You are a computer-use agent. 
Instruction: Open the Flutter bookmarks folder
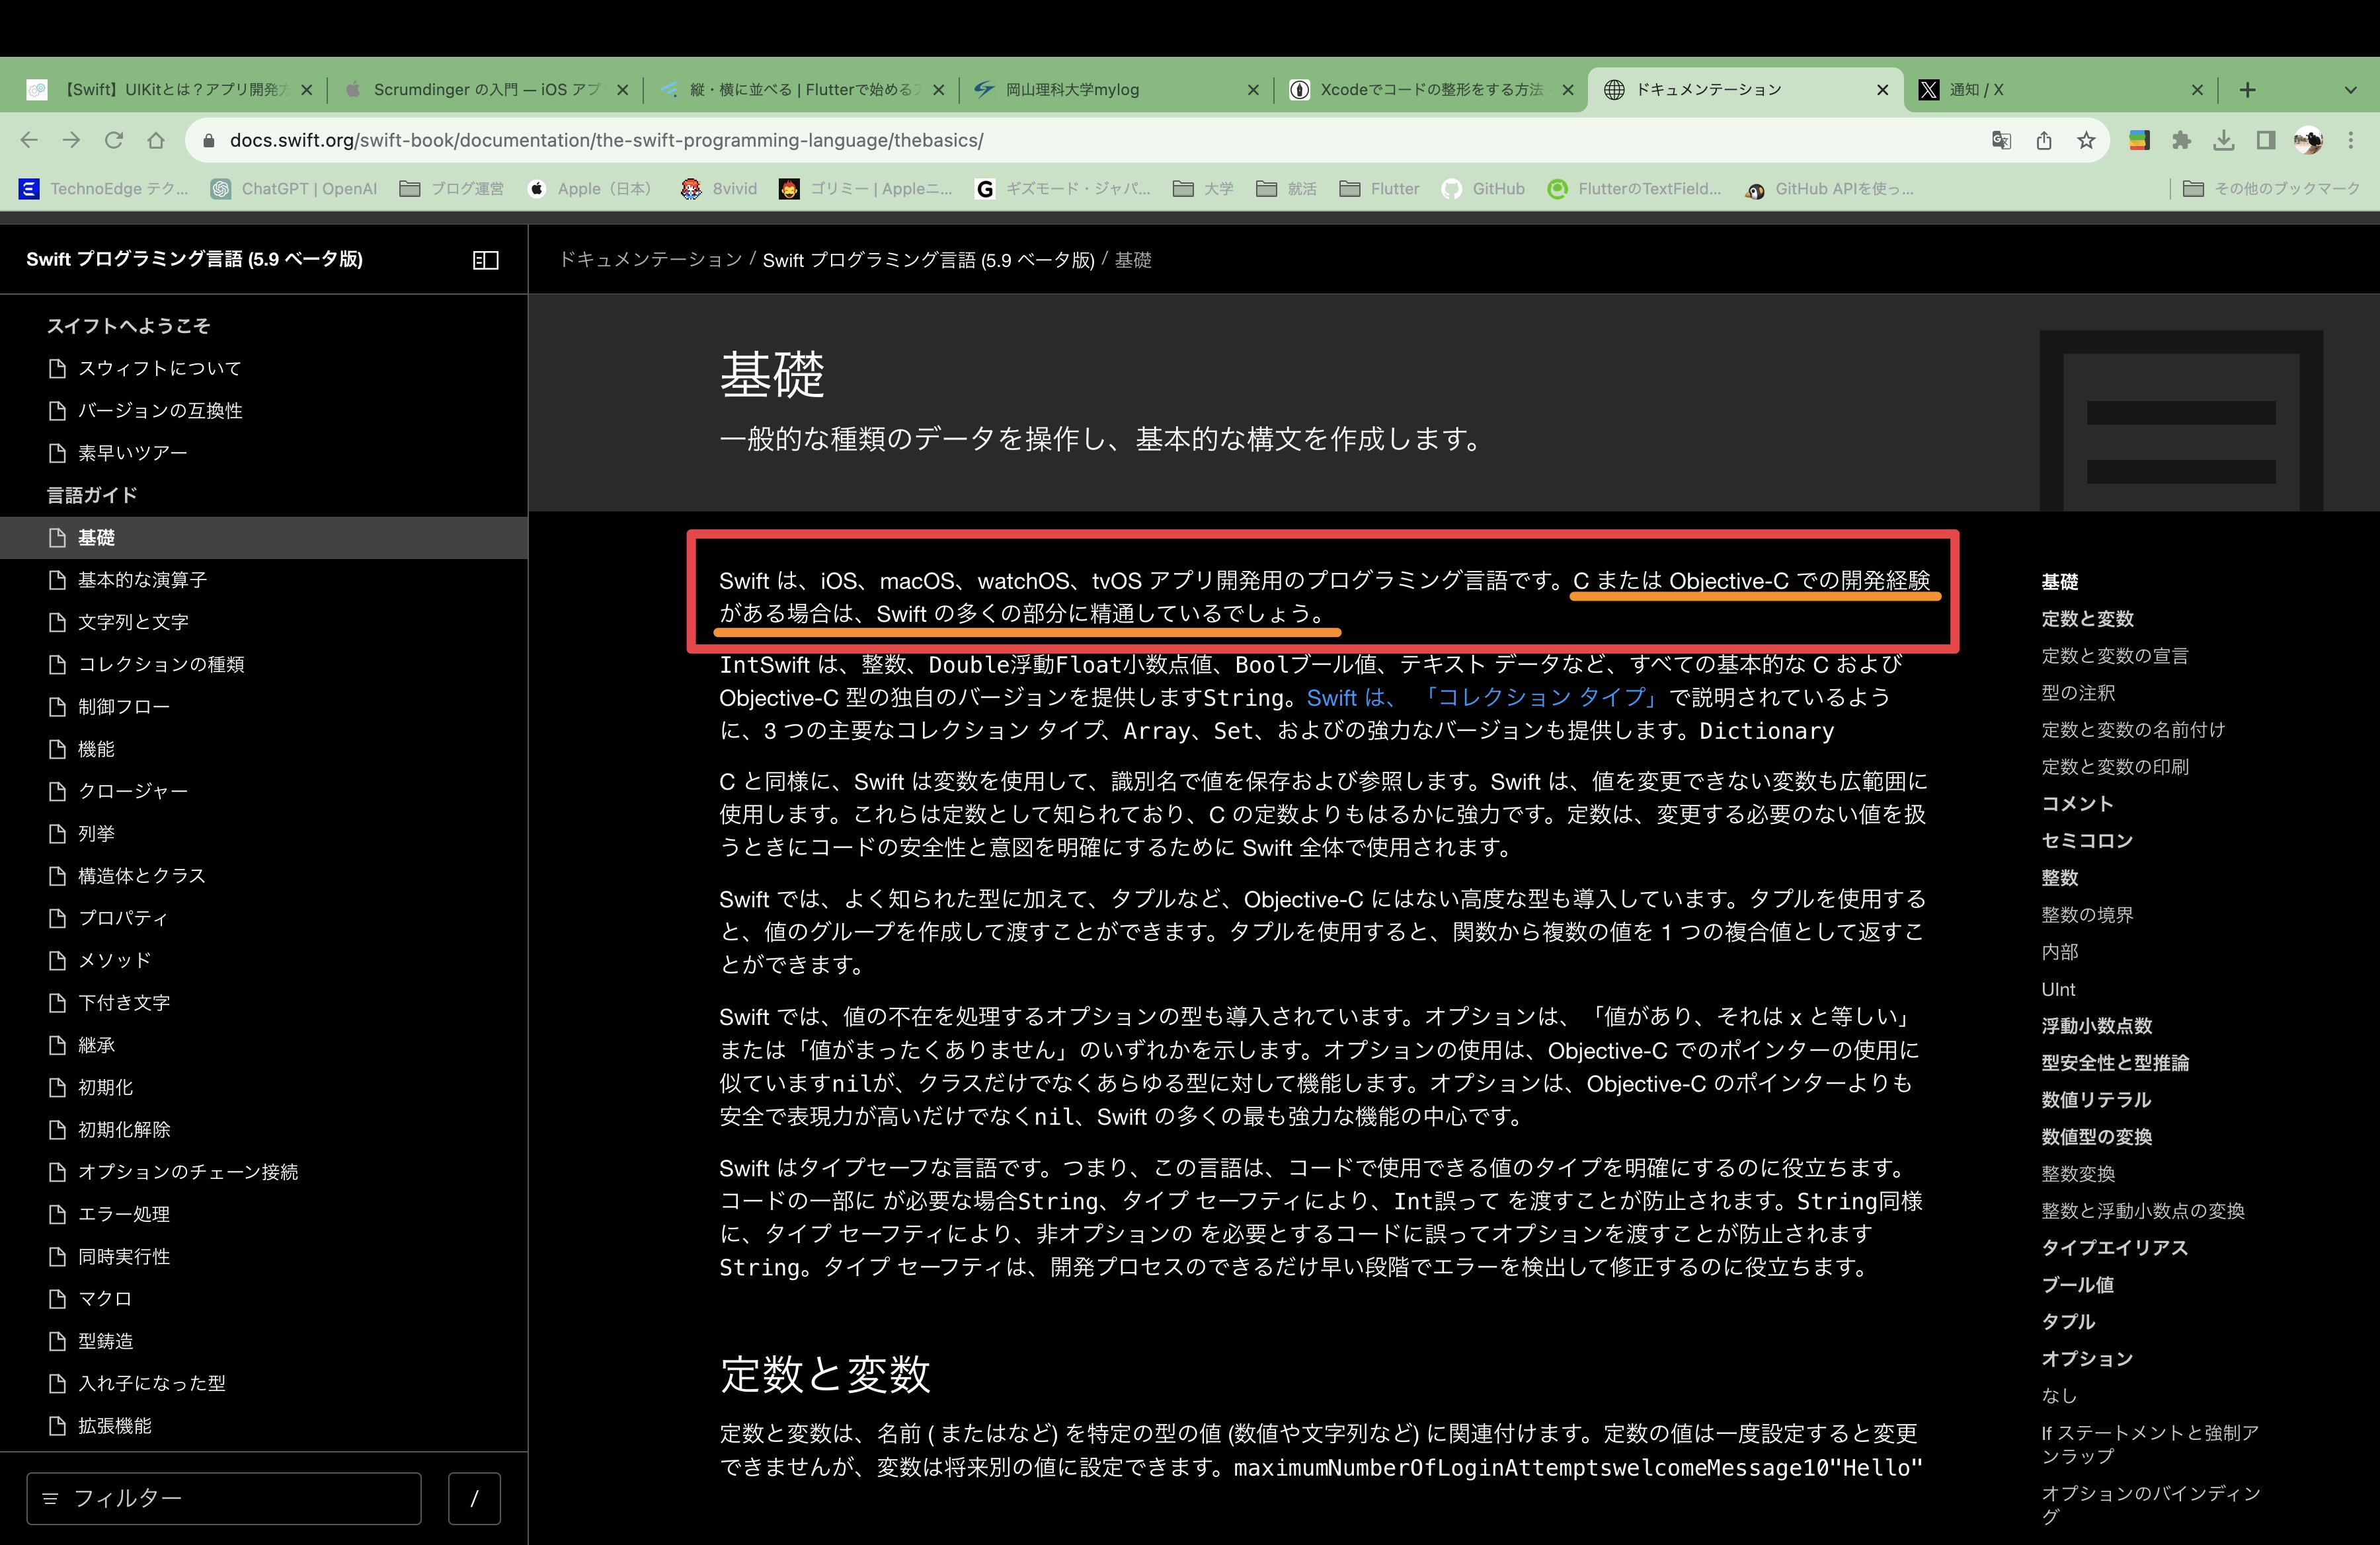point(1379,189)
